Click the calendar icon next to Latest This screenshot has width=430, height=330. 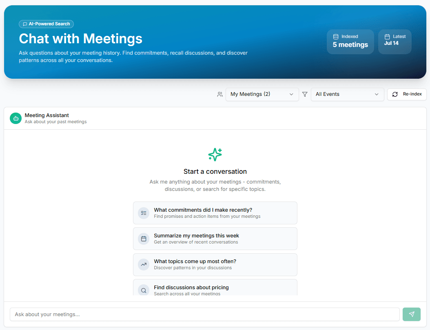click(x=387, y=36)
